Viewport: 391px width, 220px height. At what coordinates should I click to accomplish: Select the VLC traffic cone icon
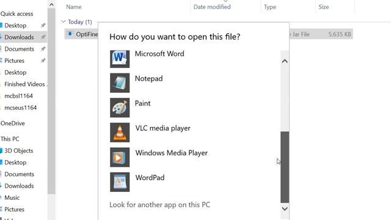[x=120, y=133]
